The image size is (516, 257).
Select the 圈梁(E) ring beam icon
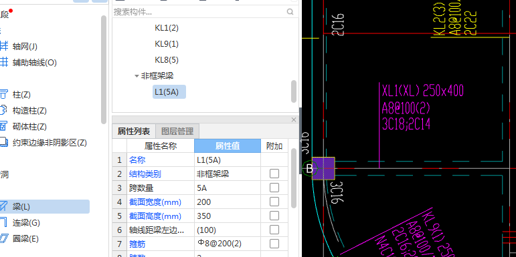pyautogui.click(x=3, y=238)
